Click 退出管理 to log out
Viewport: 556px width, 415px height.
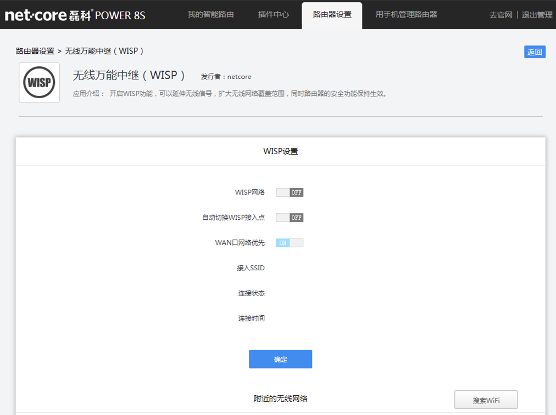click(x=536, y=15)
